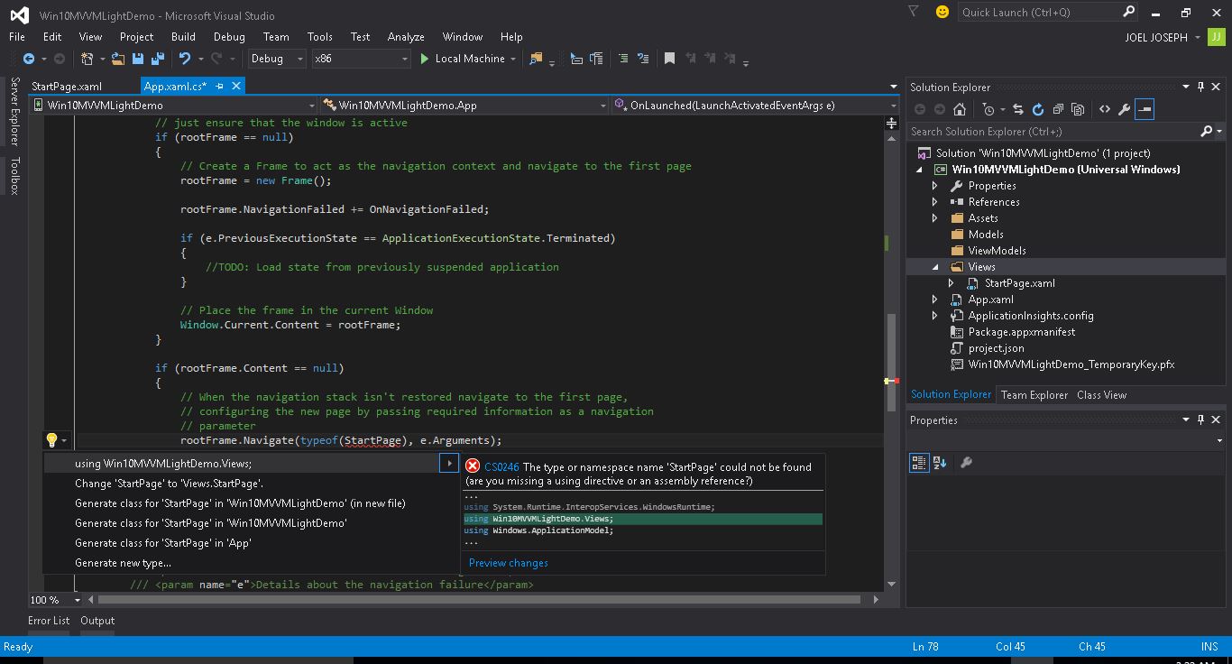
Task: Click in the Search Solution Explorer field
Action: tap(1053, 132)
